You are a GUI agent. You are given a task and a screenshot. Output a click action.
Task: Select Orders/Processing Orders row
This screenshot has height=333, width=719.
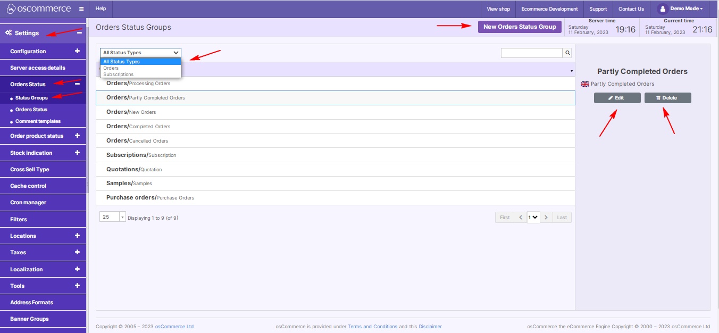tap(336, 84)
